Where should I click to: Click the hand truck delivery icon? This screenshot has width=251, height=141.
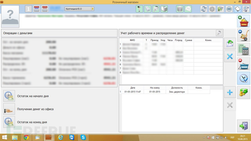click(243, 35)
